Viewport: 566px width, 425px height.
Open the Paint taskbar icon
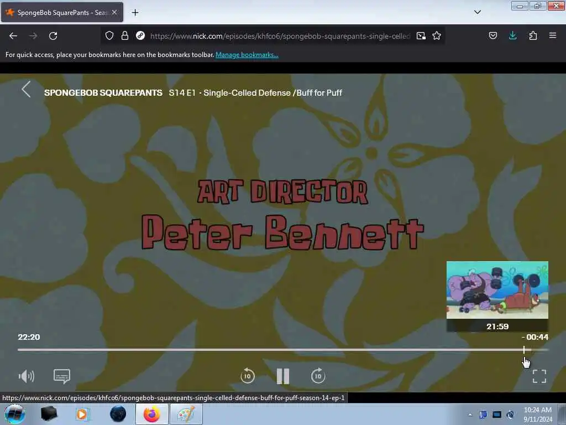click(186, 414)
